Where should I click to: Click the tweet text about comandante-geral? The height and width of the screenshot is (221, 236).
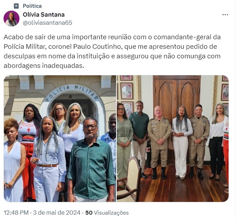[x=112, y=51]
